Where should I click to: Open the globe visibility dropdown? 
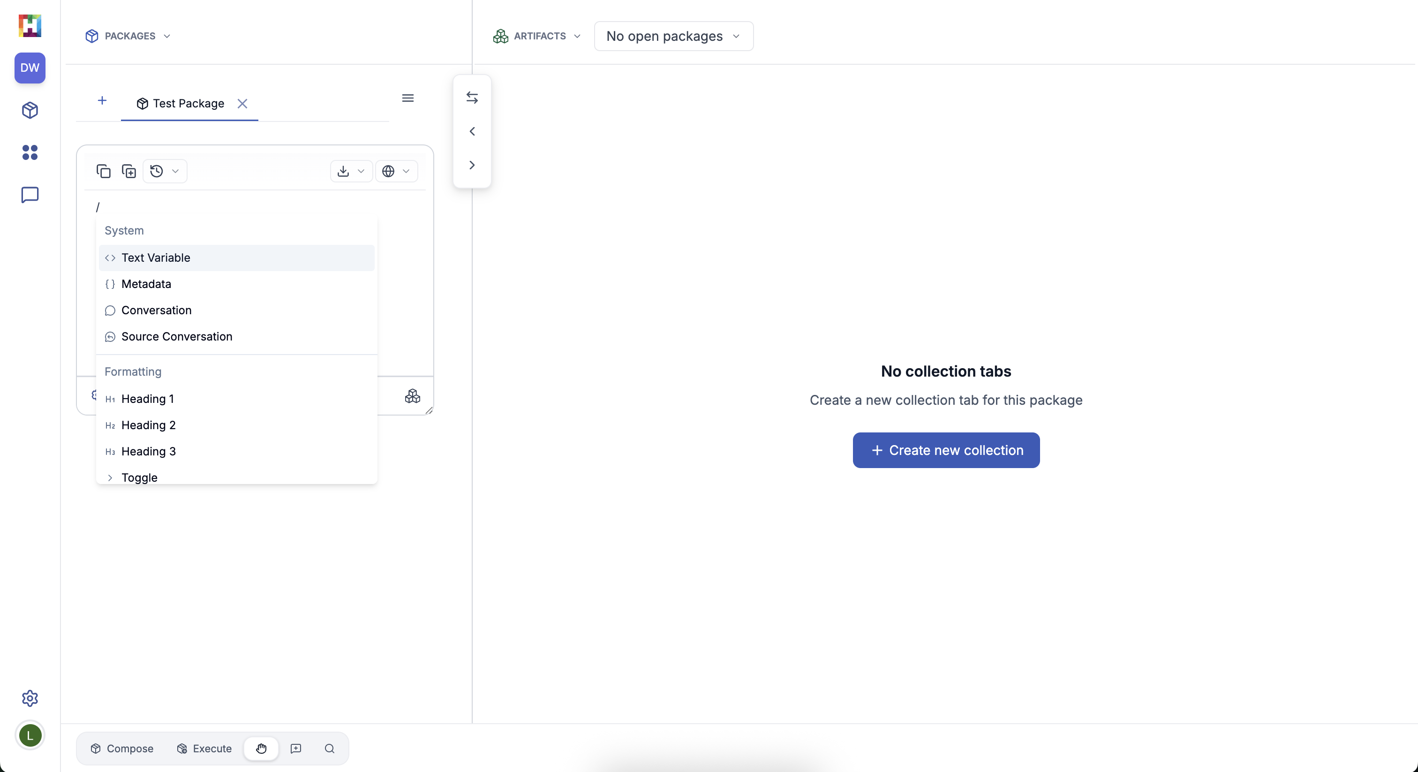(x=396, y=171)
